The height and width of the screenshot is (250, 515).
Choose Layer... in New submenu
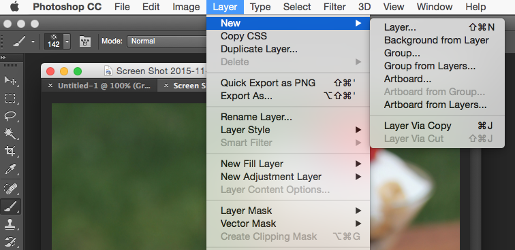tap(437, 27)
